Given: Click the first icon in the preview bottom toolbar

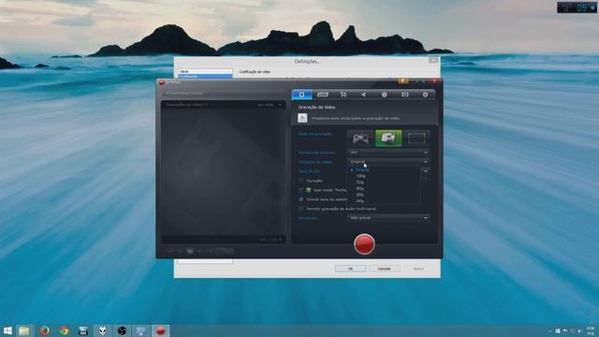Looking at the screenshot, I should click(170, 251).
